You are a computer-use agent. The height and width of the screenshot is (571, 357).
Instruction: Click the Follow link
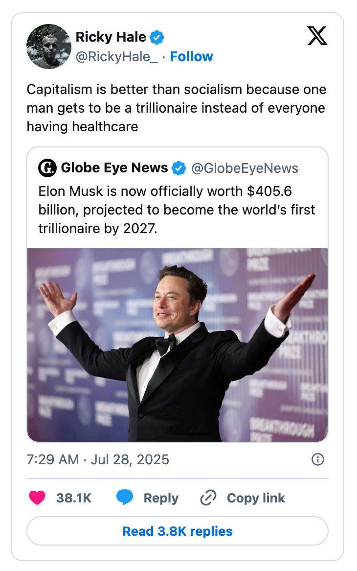[191, 57]
